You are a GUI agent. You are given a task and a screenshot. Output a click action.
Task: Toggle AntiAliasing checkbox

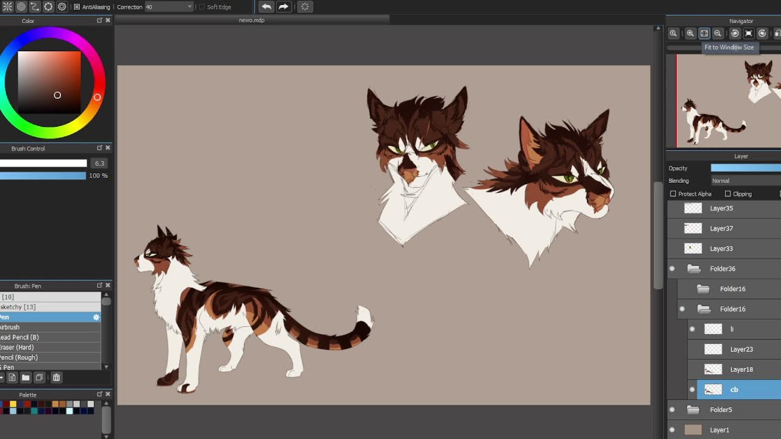click(77, 7)
